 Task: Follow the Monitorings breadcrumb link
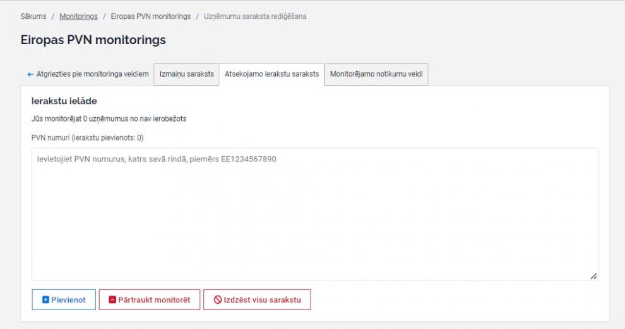pos(78,16)
